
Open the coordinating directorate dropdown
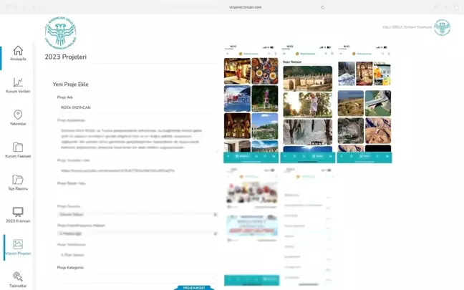coord(137,233)
